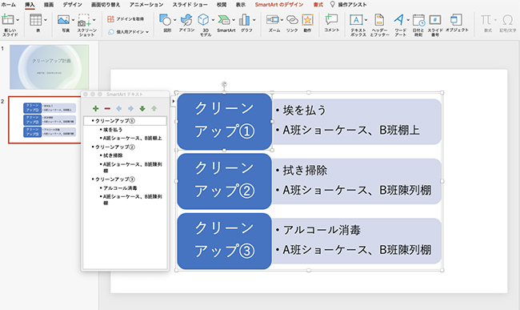The height and width of the screenshot is (310, 520).
Task: Click Get Add-ins (アドインを取得)
Action: click(126, 19)
